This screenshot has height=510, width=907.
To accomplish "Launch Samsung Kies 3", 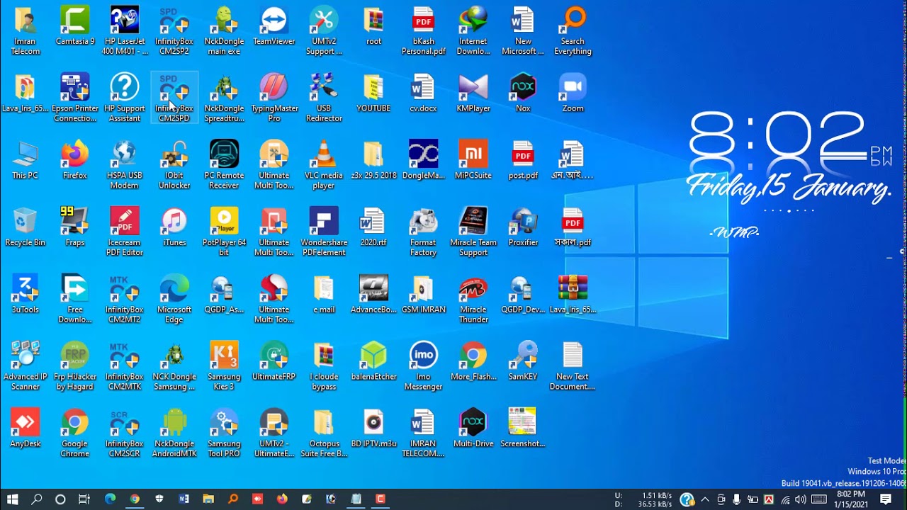I will [225, 366].
